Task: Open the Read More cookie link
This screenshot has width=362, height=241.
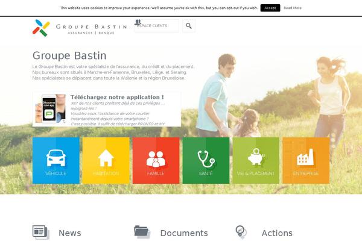Action: [292, 8]
